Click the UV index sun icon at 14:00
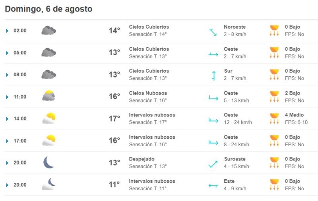The height and width of the screenshot is (201, 318). (x=274, y=118)
